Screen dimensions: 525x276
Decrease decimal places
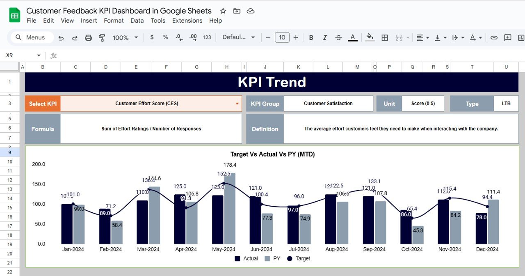[178, 37]
